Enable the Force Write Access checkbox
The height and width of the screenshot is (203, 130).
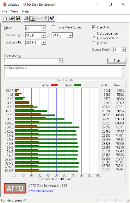pyautogui.click(x=53, y=27)
